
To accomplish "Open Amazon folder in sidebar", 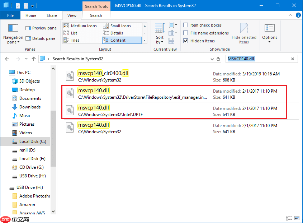I will (x=24, y=205).
